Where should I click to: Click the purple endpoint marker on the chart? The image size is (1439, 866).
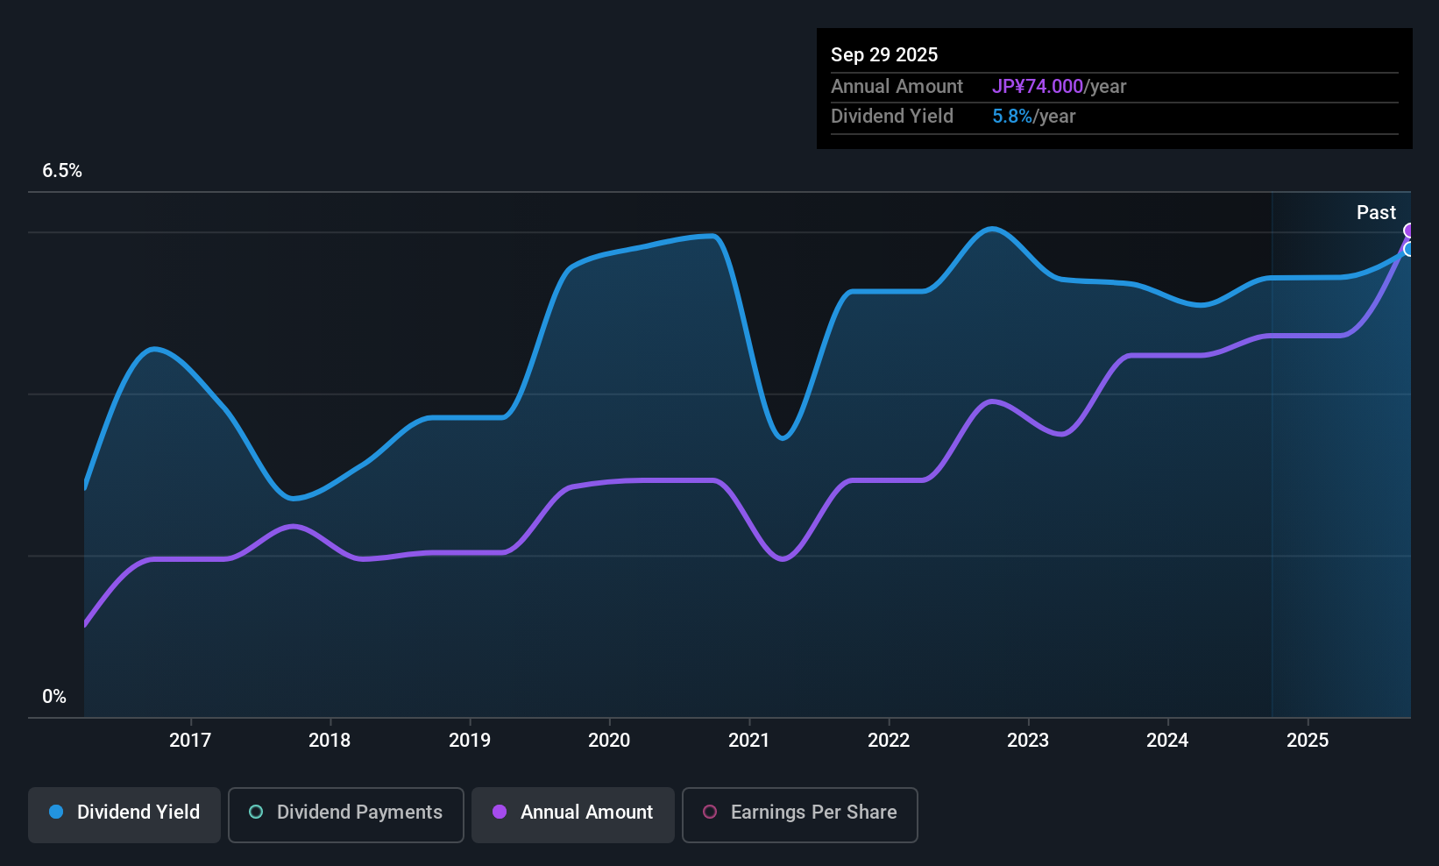point(1409,231)
